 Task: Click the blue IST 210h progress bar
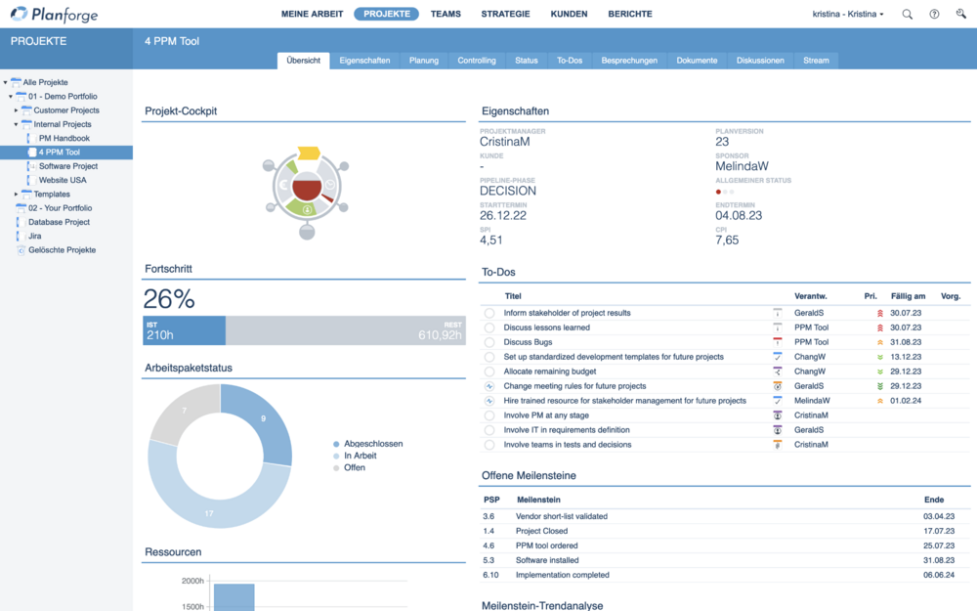(184, 330)
